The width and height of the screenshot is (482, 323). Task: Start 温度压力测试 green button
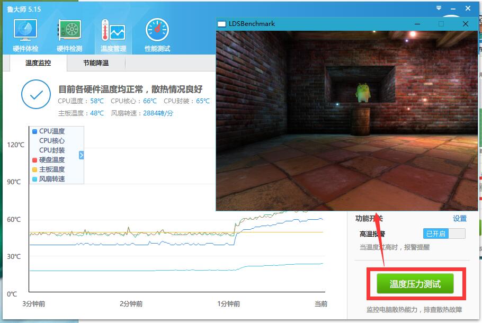tap(415, 284)
